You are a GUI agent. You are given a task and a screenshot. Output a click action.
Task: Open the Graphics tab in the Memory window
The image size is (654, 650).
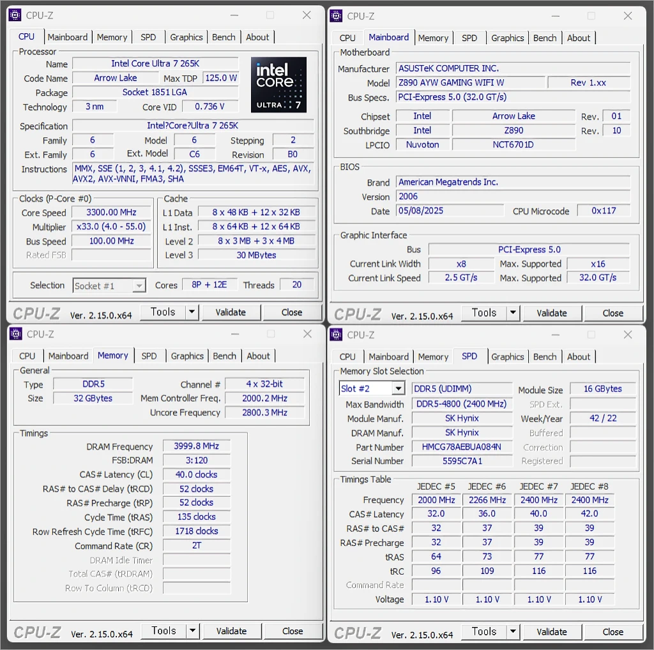coord(187,356)
